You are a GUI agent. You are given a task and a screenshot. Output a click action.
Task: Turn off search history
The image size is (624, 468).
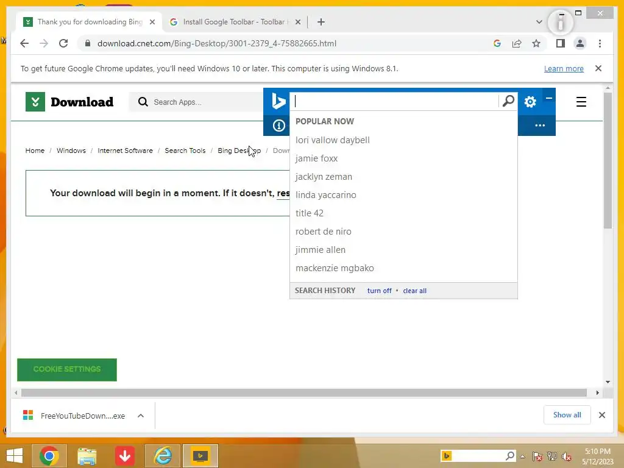pyautogui.click(x=379, y=291)
